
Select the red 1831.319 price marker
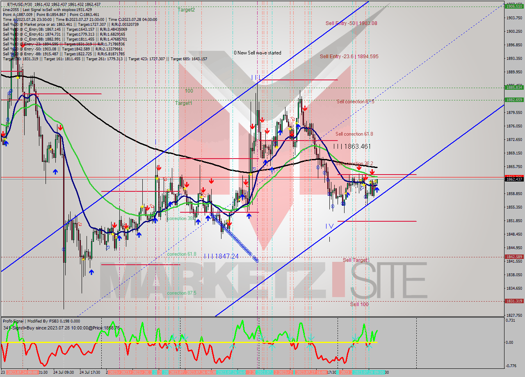[514, 301]
